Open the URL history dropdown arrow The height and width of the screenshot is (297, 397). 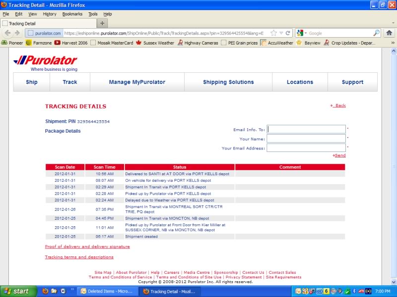pos(281,33)
